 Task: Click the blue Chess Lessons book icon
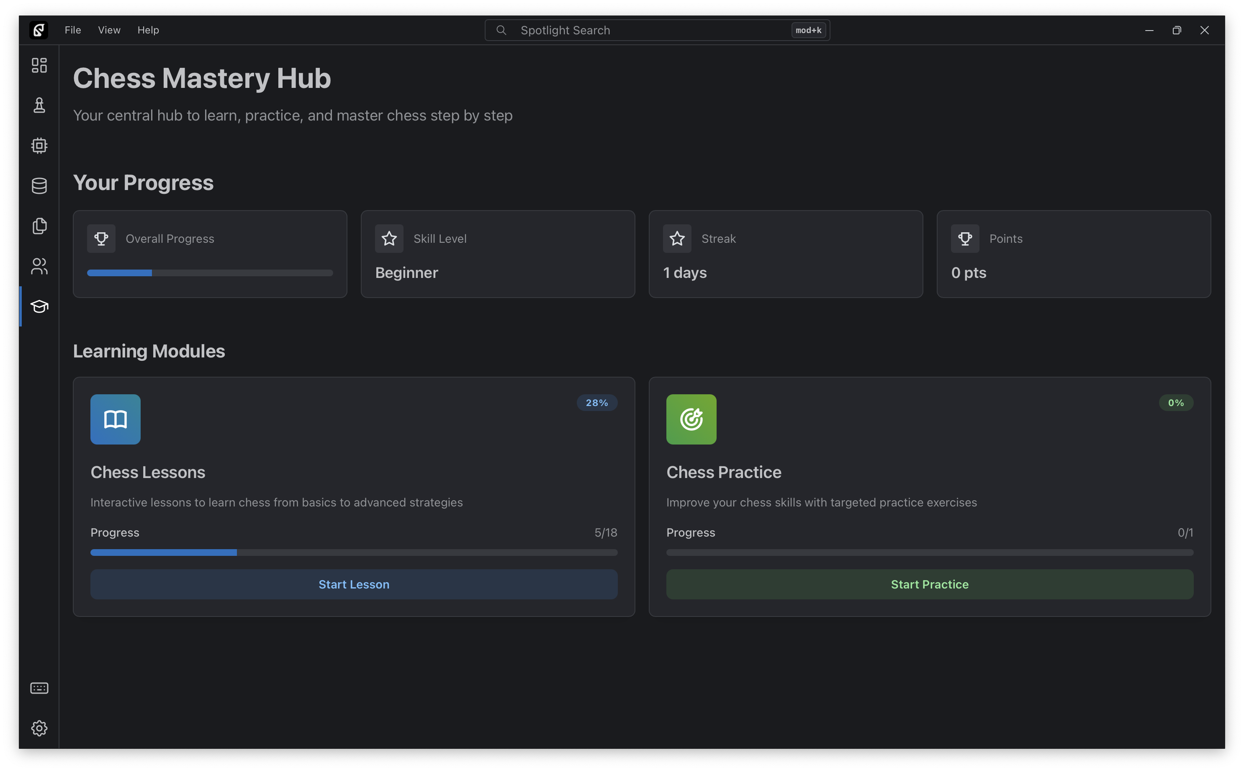115,419
